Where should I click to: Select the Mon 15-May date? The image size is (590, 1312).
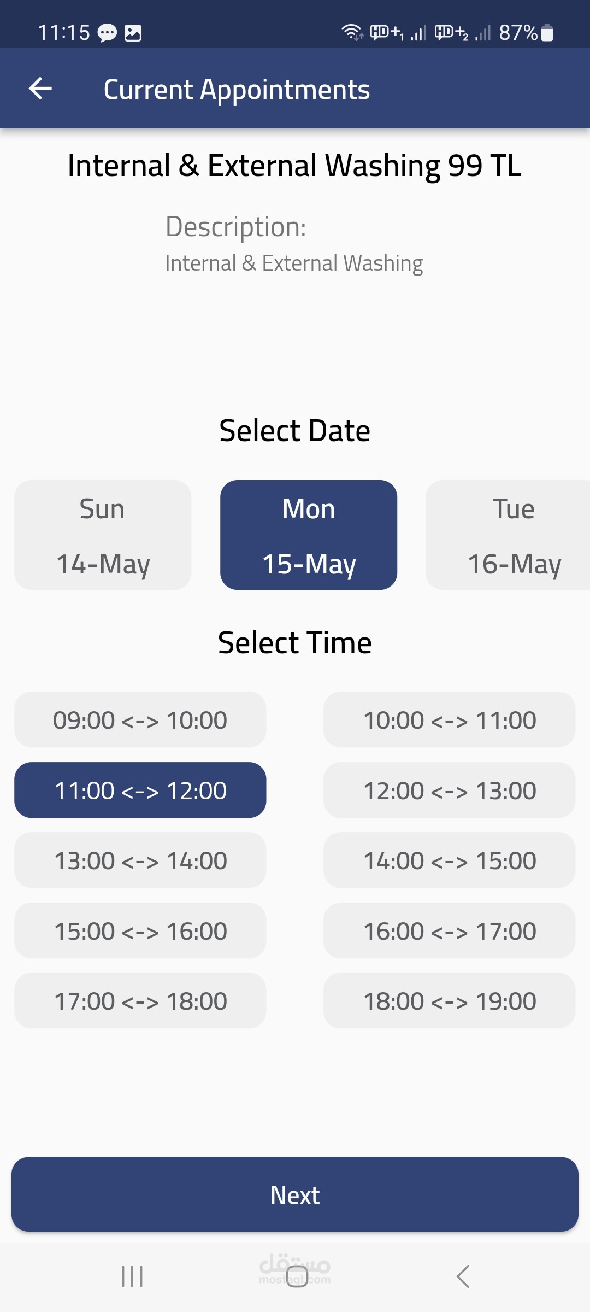(x=309, y=535)
